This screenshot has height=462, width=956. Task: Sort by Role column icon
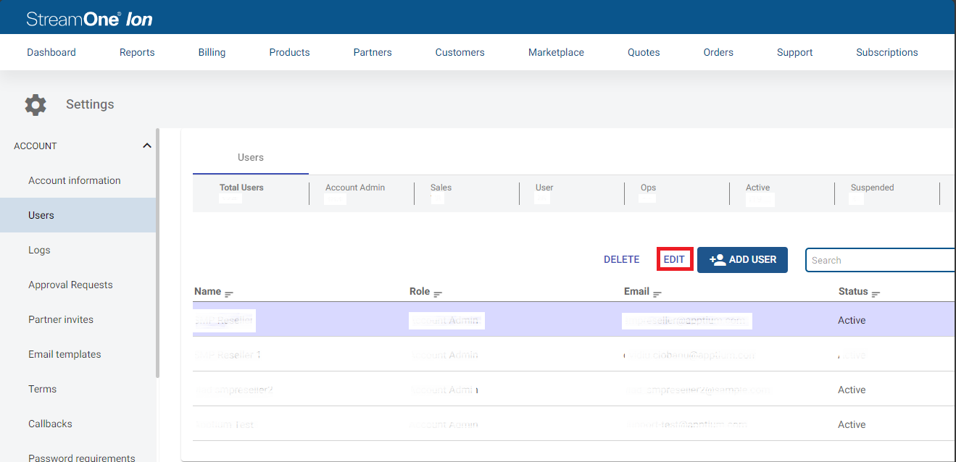pos(438,293)
